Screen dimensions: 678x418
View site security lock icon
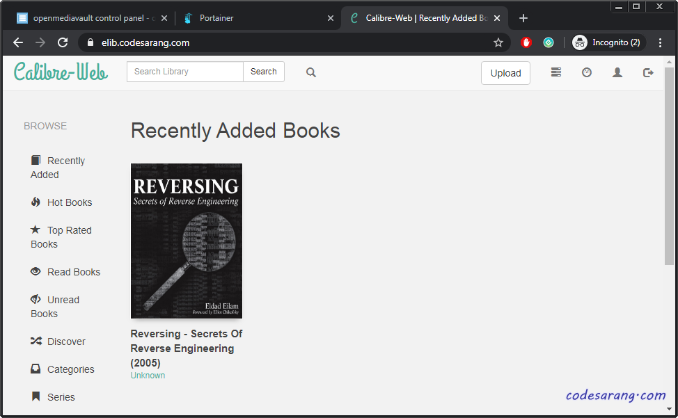coord(90,42)
